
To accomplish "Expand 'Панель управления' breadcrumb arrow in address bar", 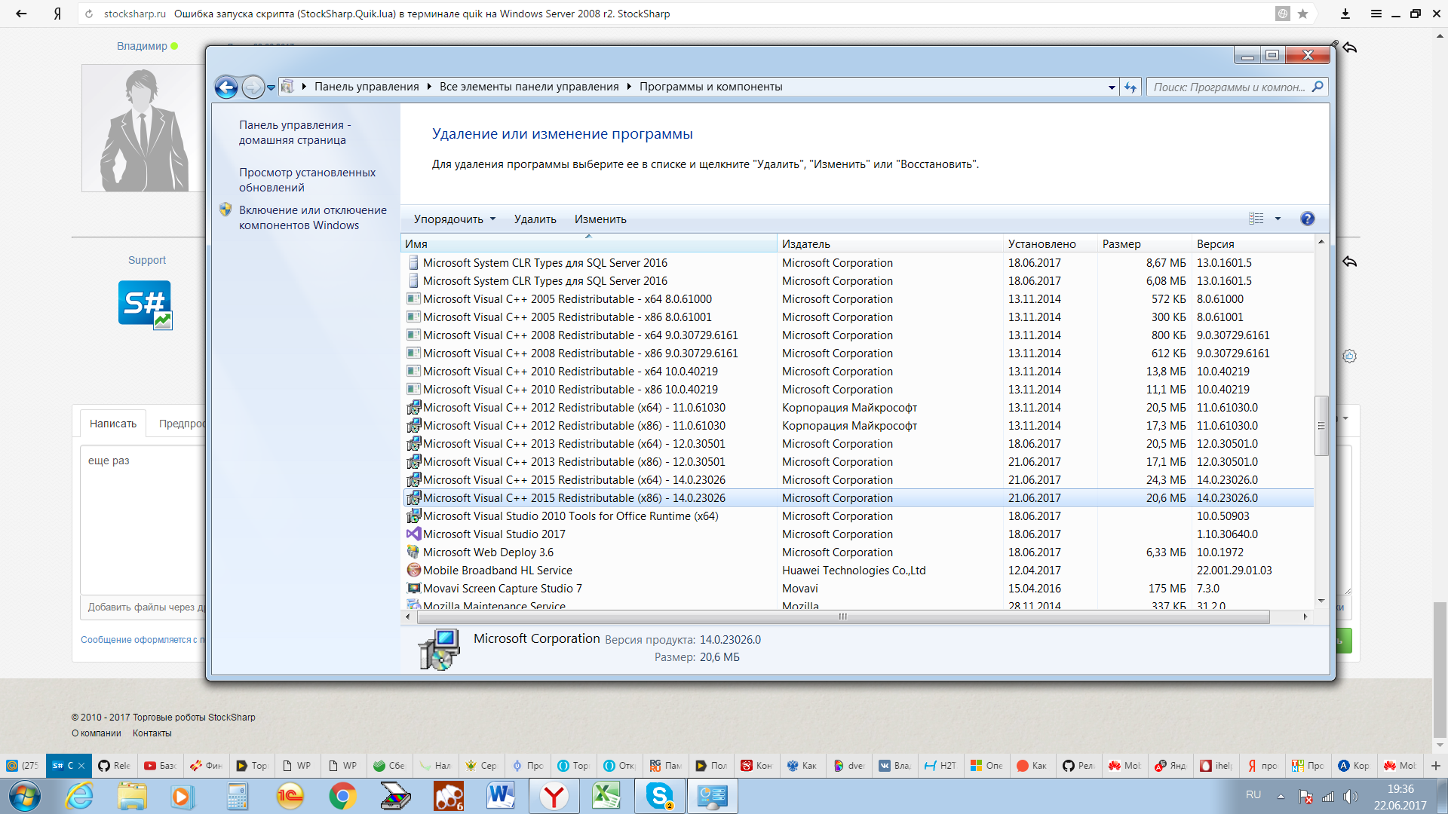I will [428, 87].
